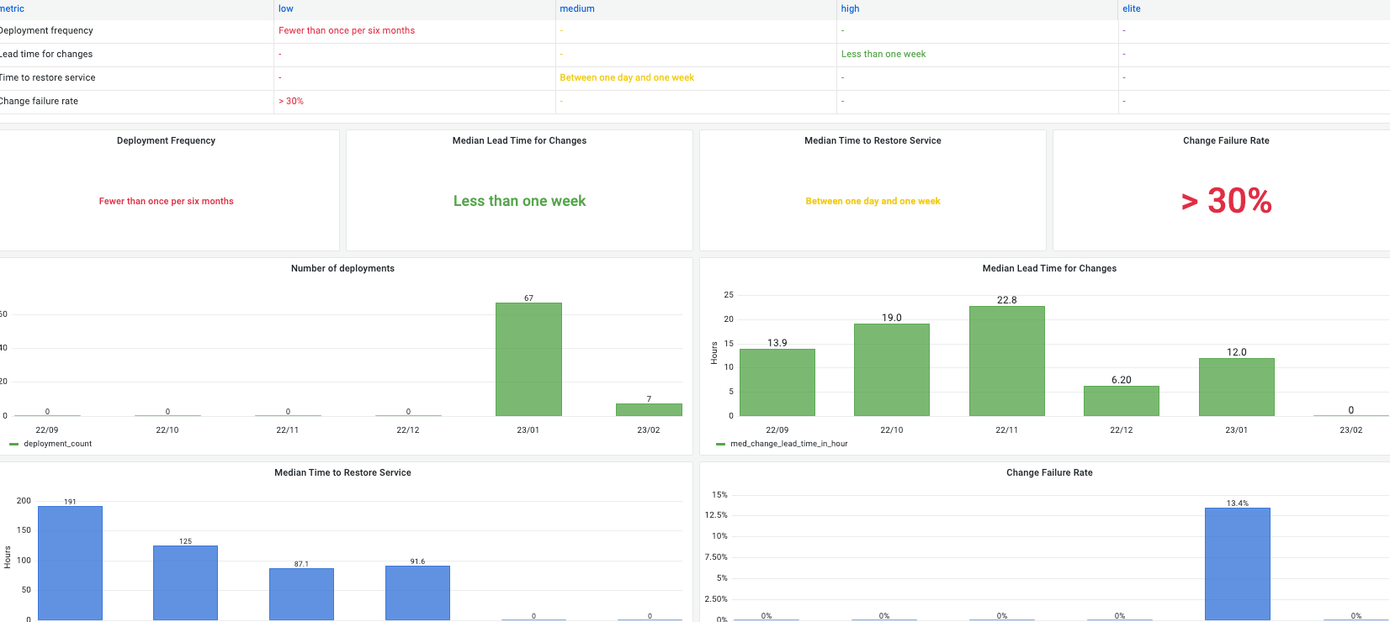The height and width of the screenshot is (622, 1390).
Task: Click the medium column header
Action: (577, 8)
